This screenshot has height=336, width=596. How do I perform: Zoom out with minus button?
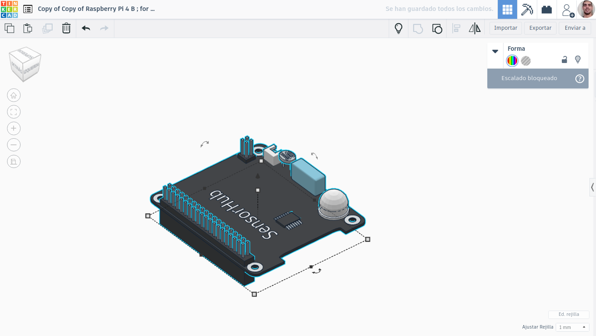(14, 145)
